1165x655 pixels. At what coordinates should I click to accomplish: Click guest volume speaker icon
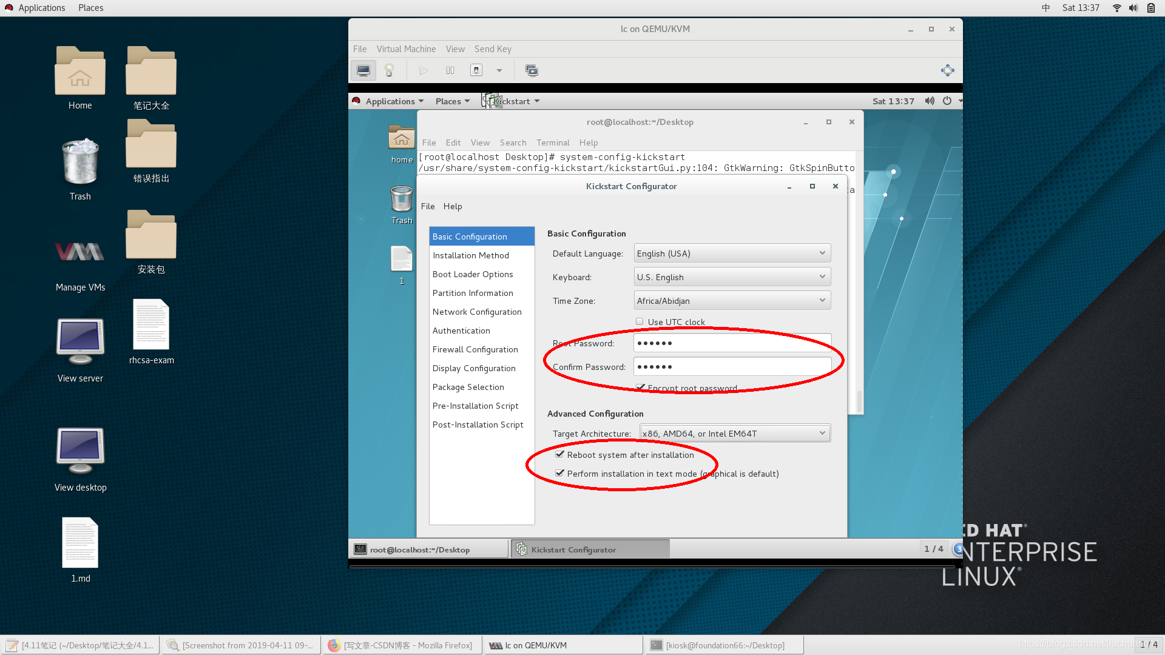pyautogui.click(x=929, y=101)
